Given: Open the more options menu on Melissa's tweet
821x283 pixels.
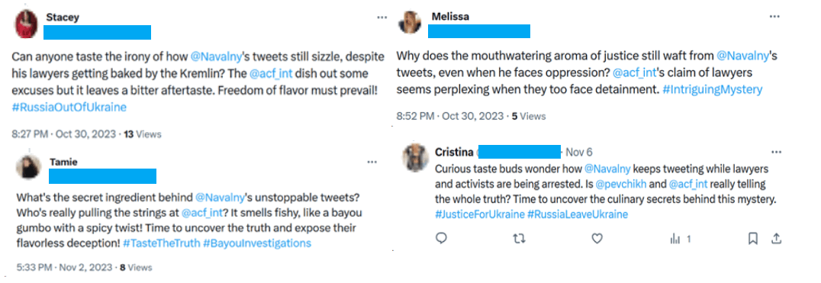Looking at the screenshot, I should coord(774,17).
